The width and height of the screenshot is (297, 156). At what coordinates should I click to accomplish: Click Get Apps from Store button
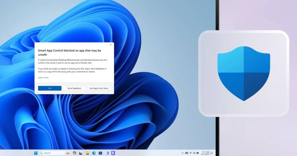pos(99,88)
